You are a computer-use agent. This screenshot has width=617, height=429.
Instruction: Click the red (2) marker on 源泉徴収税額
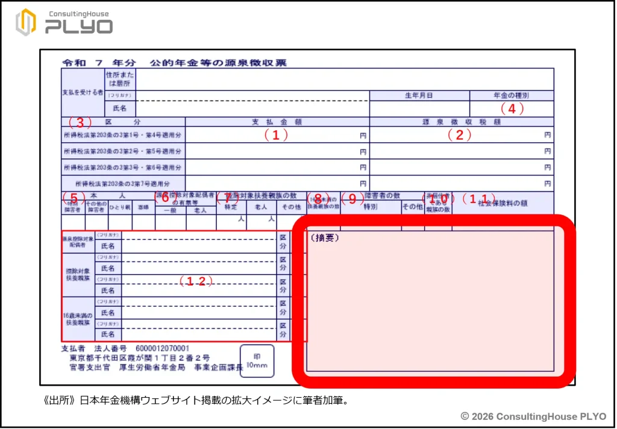[459, 136]
